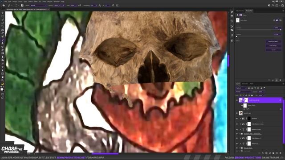
Task: Create new adjustment layer from Layers footer
Action: click(x=270, y=153)
